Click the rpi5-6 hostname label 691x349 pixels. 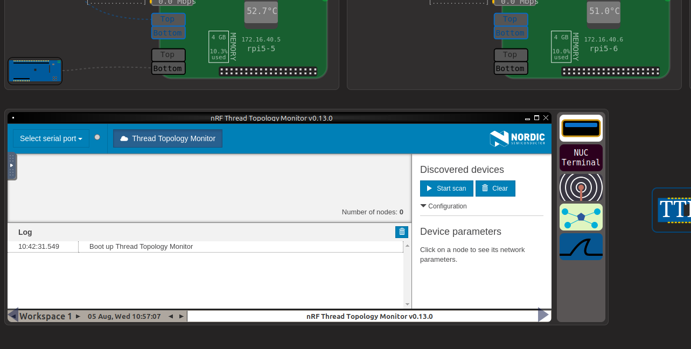pyautogui.click(x=603, y=48)
